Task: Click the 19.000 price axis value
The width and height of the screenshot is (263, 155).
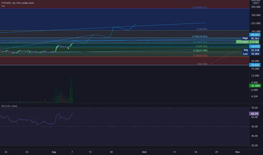Action: pyautogui.click(x=256, y=69)
